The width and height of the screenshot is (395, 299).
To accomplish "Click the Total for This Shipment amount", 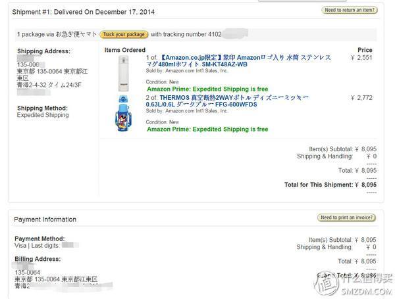I will (x=366, y=185).
